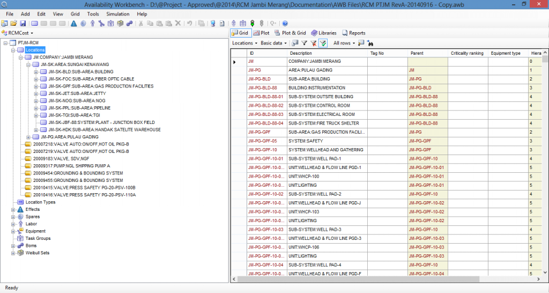Click the Open folder toolbar icon
This screenshot has height=293, width=549.
pos(13,24)
